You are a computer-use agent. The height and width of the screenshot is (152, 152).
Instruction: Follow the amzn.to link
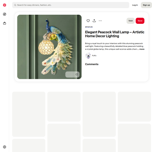point(89,27)
